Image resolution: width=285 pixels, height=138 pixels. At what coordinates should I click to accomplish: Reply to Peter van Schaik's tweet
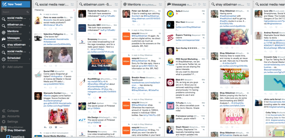[133, 24]
